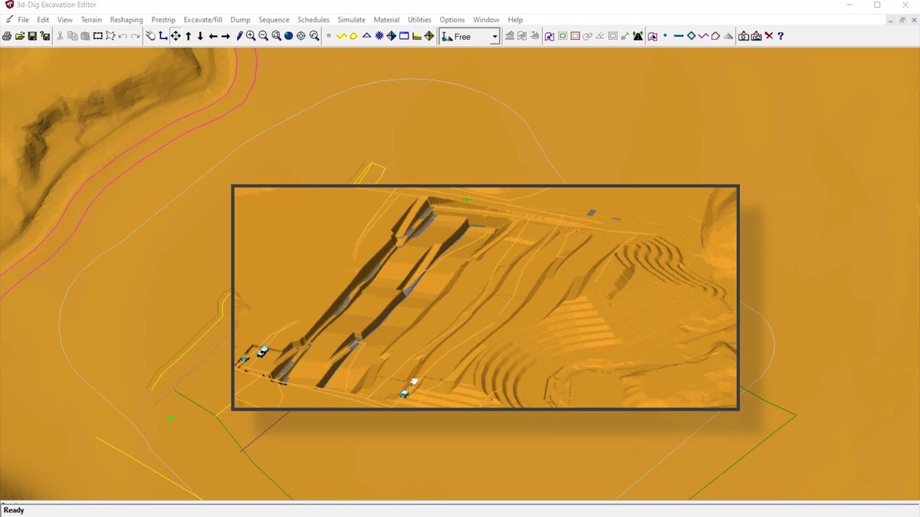Click the down arrow view icon

(x=200, y=36)
